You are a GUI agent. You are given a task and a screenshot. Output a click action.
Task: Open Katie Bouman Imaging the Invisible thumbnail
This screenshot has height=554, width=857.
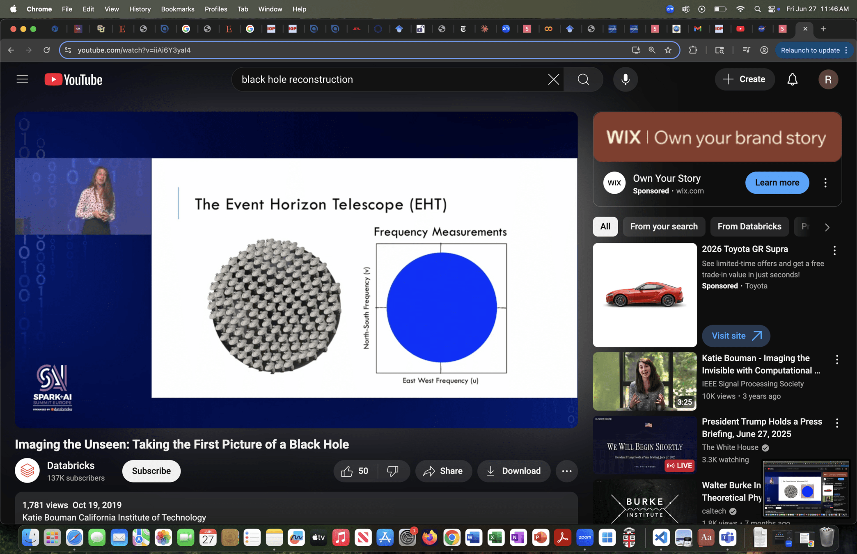pyautogui.click(x=644, y=381)
